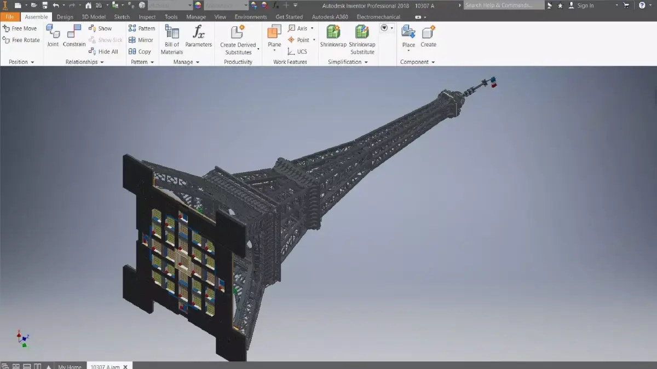Image resolution: width=657 pixels, height=369 pixels.
Task: Switch to the Sketch tab
Action: [122, 17]
